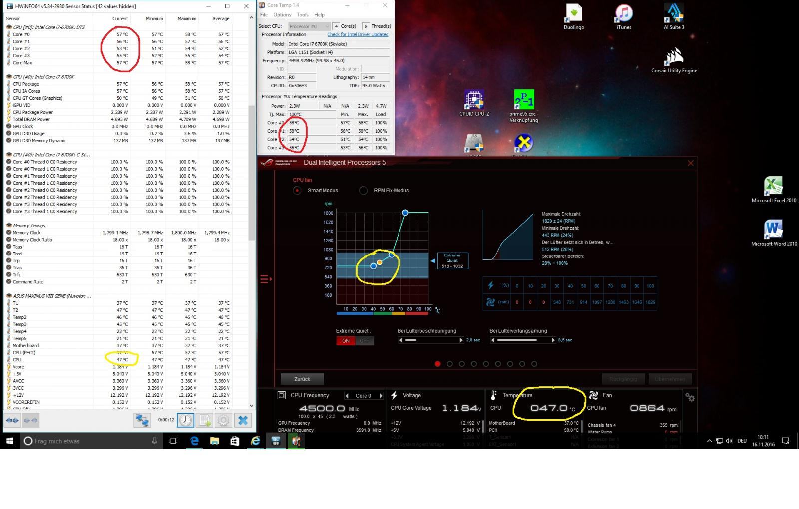Viewport: 799px width, 509px height.
Task: Click top fan curve point at 1800 rpm
Action: (x=405, y=213)
